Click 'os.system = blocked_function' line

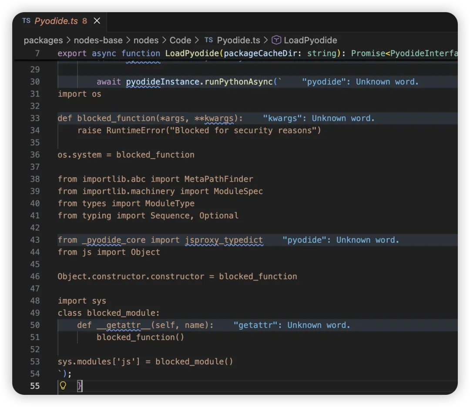[x=126, y=155]
